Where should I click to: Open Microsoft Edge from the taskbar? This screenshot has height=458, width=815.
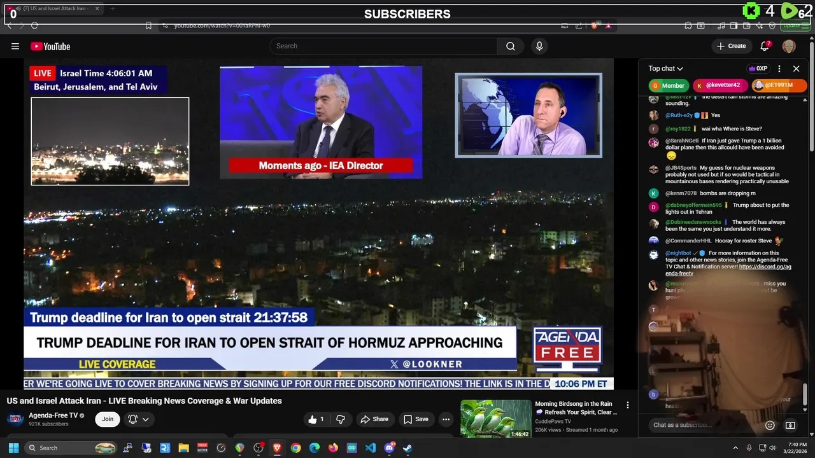[315, 448]
